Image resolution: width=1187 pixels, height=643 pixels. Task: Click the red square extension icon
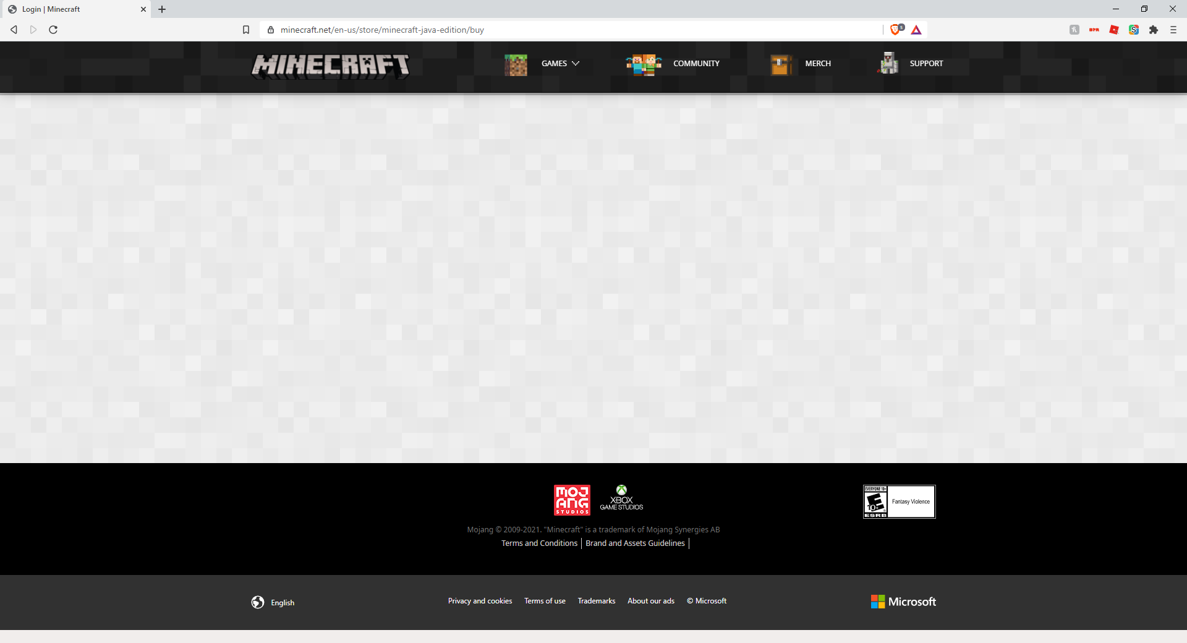(x=1114, y=30)
